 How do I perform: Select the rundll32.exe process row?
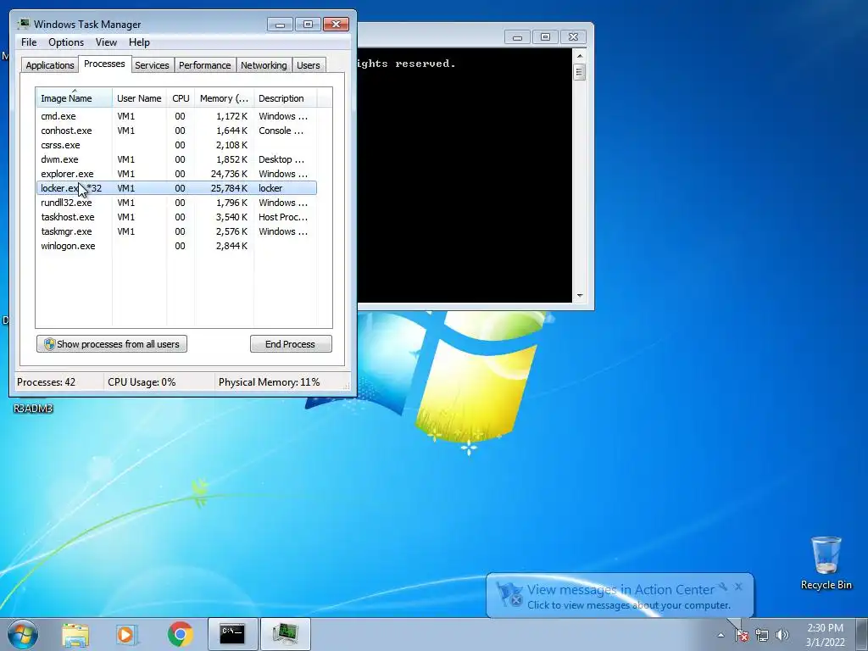(176, 203)
